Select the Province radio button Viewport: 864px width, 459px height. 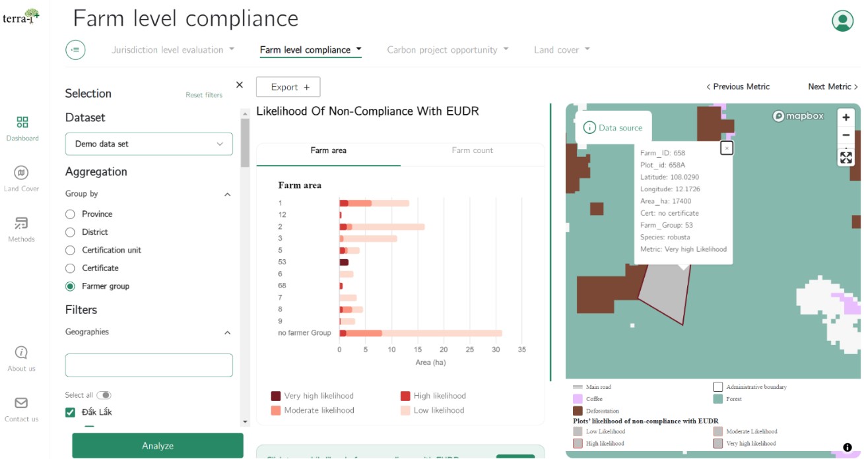[70, 214]
